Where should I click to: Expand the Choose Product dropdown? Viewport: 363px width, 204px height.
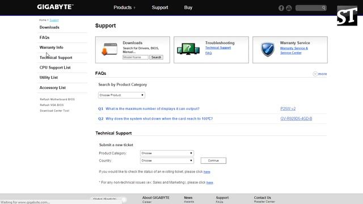[x=121, y=95]
